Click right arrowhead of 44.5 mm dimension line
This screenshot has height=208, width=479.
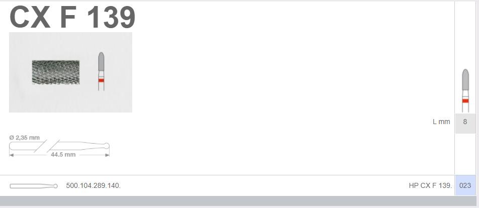click(107, 155)
